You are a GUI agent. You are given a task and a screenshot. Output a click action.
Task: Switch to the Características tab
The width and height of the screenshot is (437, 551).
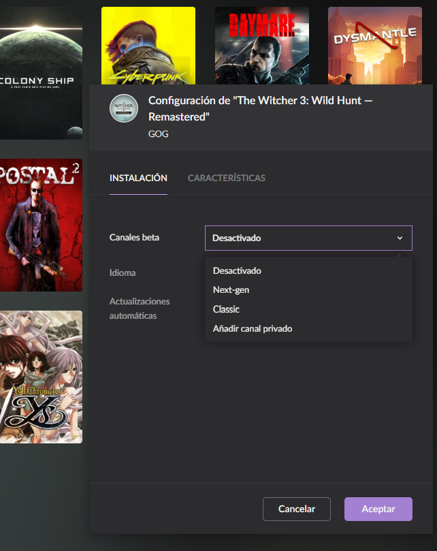pyautogui.click(x=227, y=178)
